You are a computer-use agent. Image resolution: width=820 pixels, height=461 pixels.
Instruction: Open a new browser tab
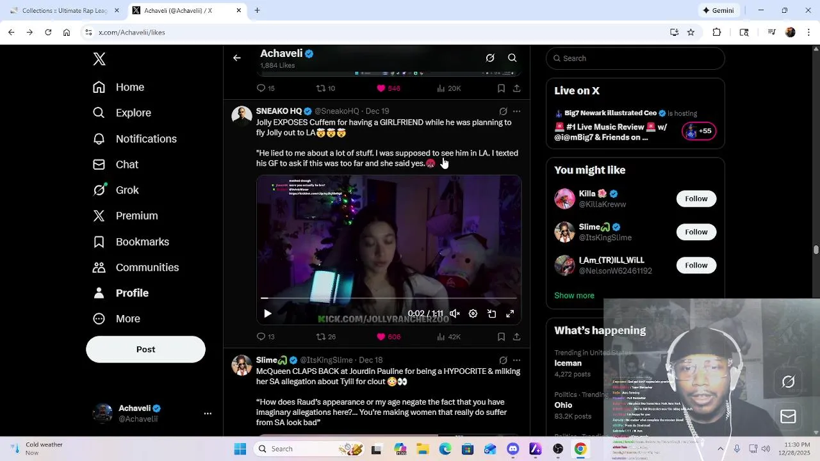pos(257,10)
